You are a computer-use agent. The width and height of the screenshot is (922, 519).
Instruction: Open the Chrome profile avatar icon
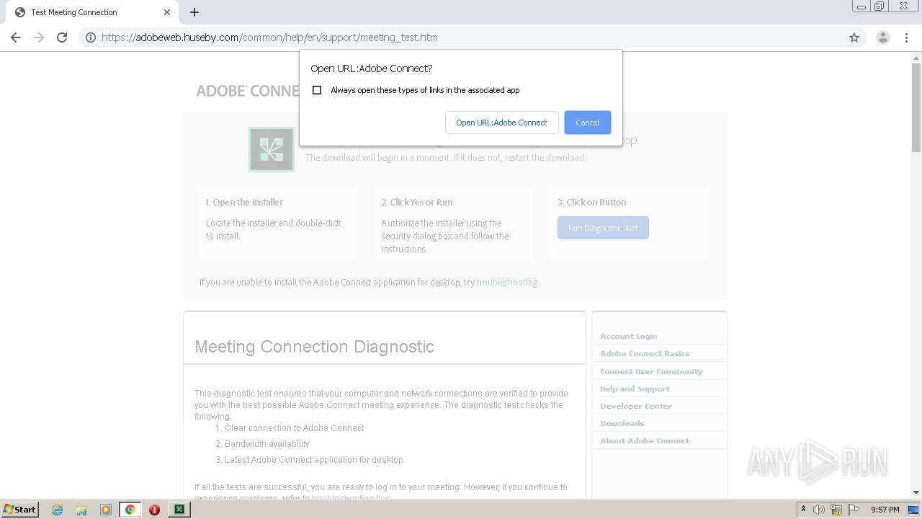click(x=882, y=37)
